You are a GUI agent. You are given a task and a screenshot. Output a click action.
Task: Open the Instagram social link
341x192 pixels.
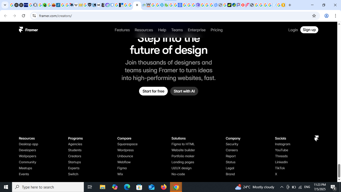point(283,144)
